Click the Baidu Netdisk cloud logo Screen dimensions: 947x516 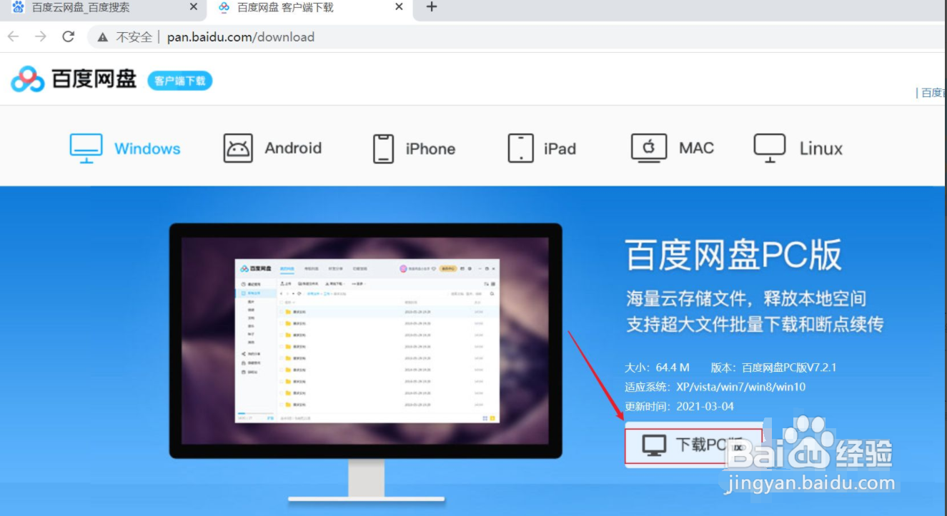[x=28, y=80]
